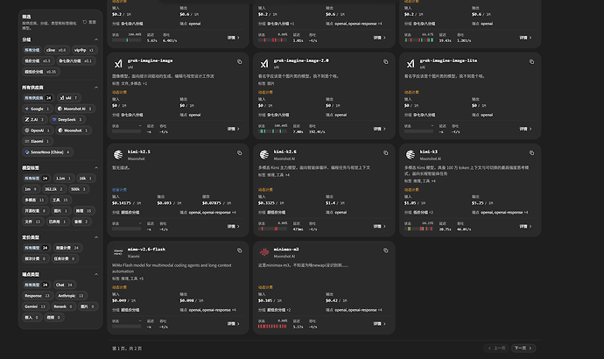Select the Chat endpoint type chip
This screenshot has height=359, width=604.
[64, 285]
